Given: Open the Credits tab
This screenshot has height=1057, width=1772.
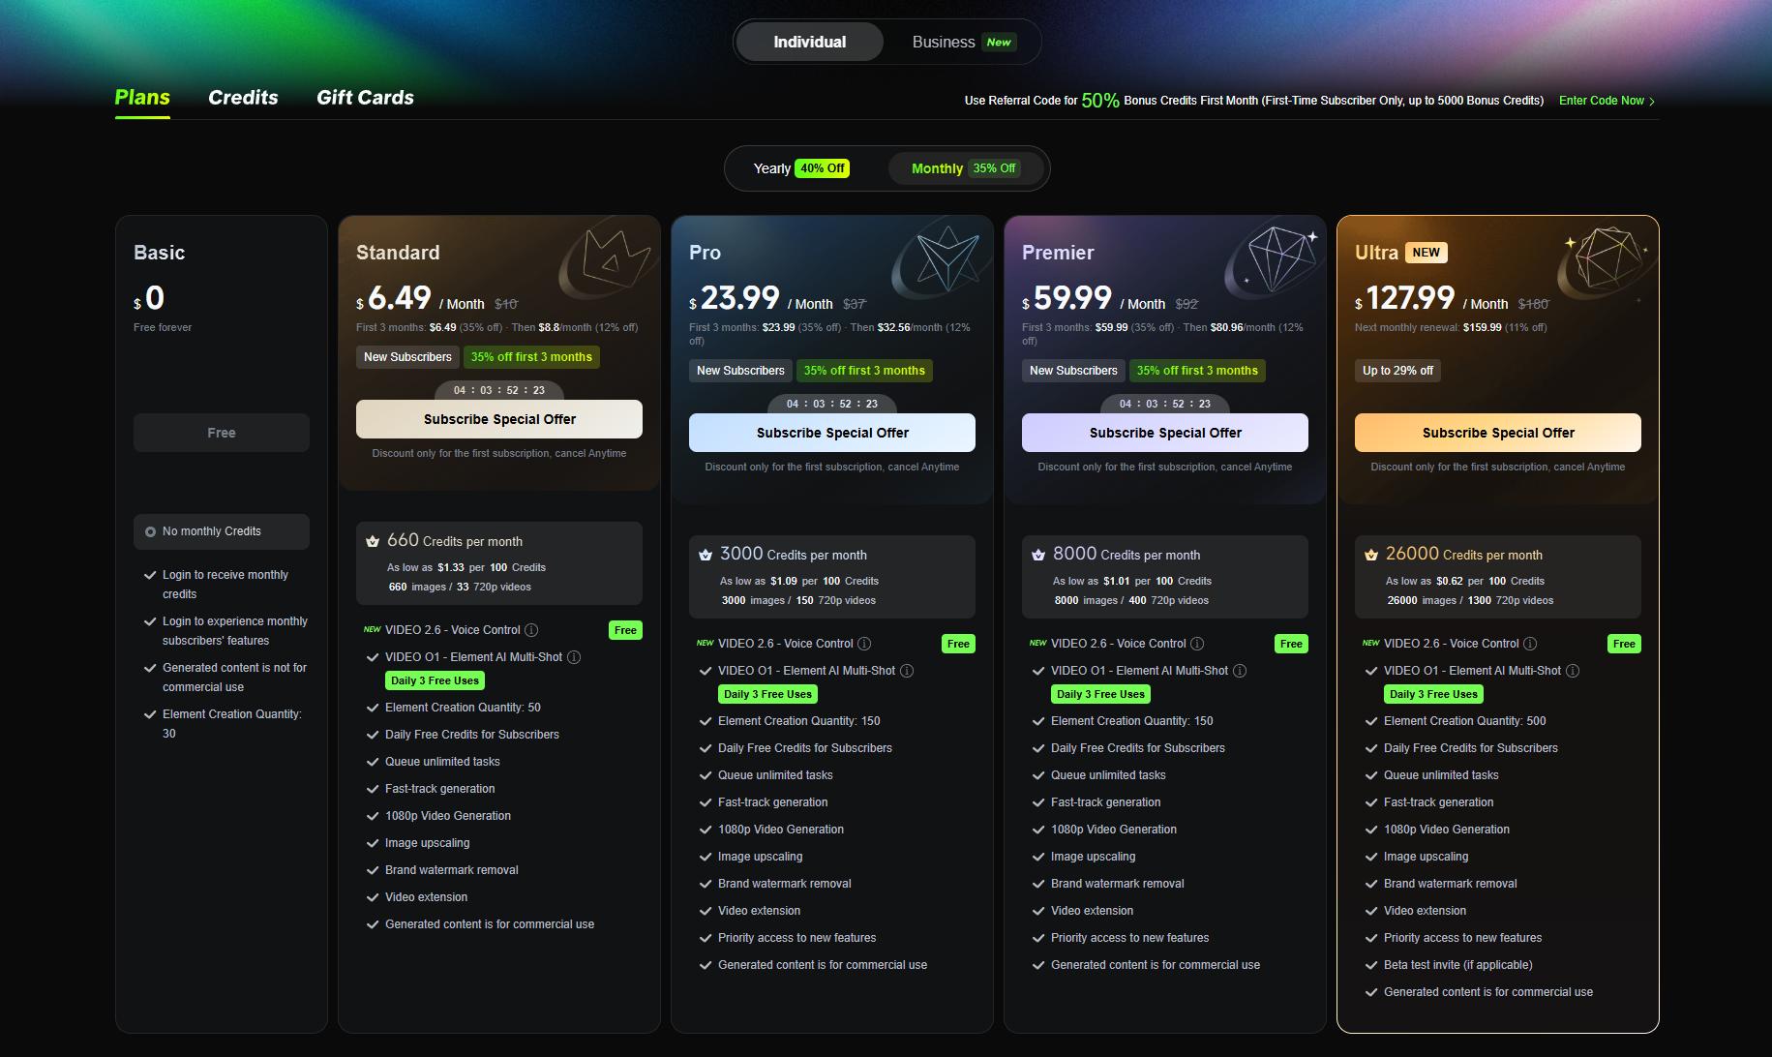Looking at the screenshot, I should (243, 98).
